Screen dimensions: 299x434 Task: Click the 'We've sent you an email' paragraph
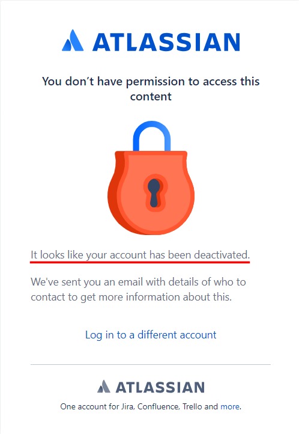click(138, 290)
